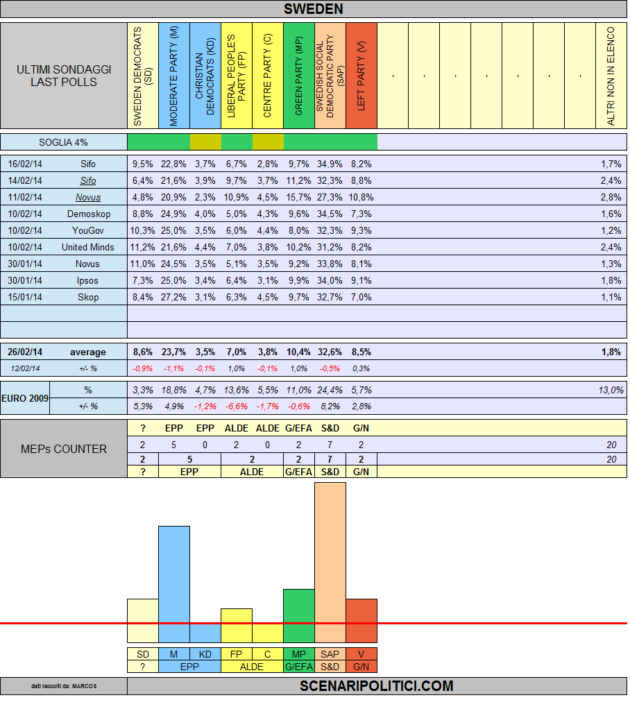The image size is (630, 718).
Task: Click the KD label in chart legend
Action: (205, 654)
